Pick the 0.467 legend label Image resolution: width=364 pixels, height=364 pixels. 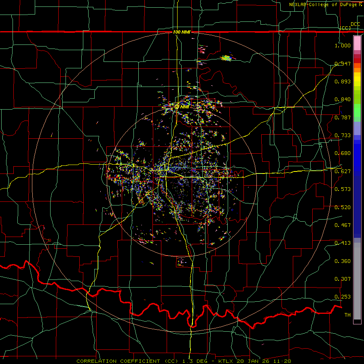[x=343, y=225]
